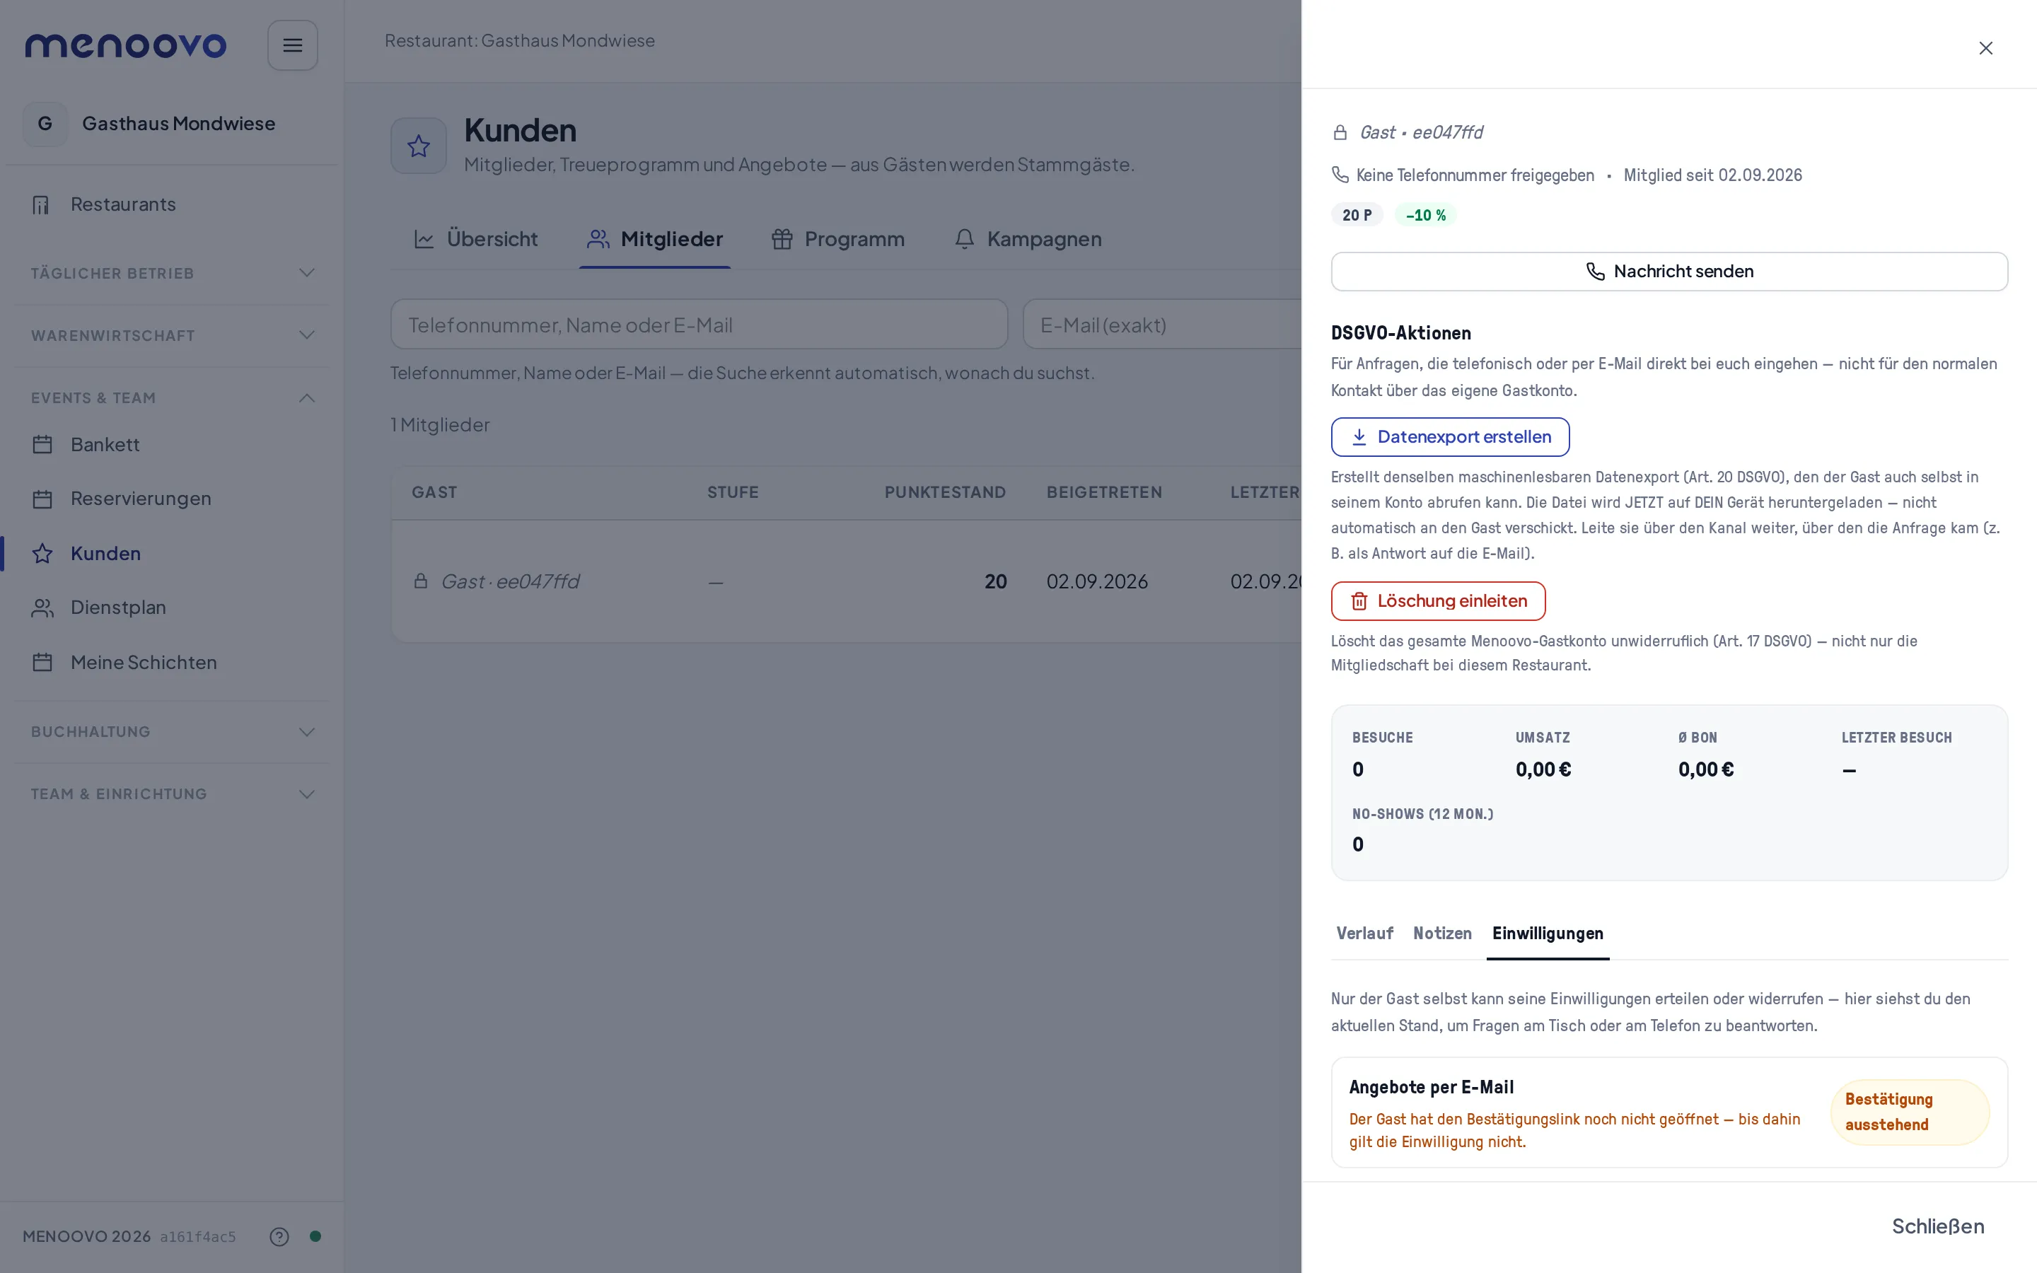The height and width of the screenshot is (1273, 2037).
Task: Open the Notizen tab in panel
Action: coord(1442,933)
